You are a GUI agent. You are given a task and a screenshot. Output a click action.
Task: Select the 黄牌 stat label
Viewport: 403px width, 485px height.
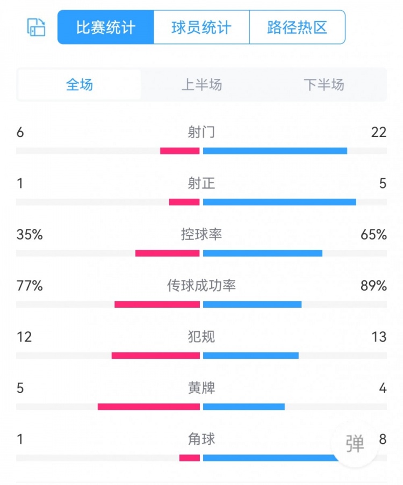point(201,388)
